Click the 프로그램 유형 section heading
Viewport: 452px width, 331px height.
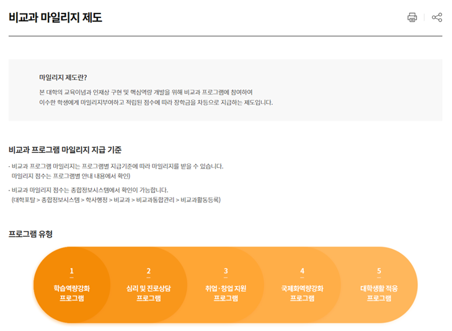pyautogui.click(x=30, y=234)
